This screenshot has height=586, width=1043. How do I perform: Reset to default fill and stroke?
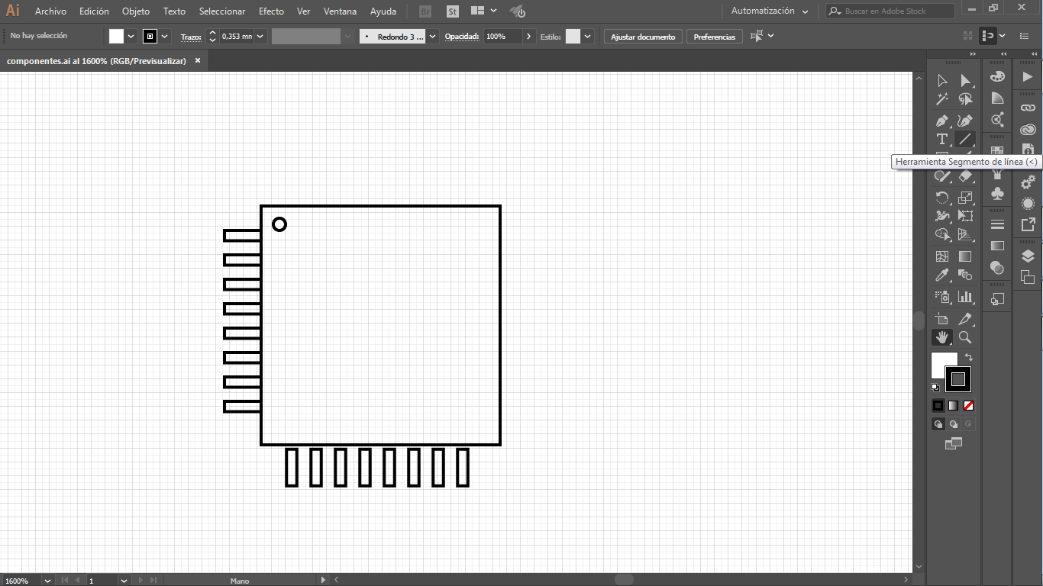[935, 388]
